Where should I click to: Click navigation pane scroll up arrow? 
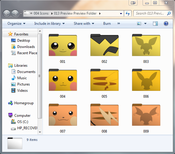point(40,31)
